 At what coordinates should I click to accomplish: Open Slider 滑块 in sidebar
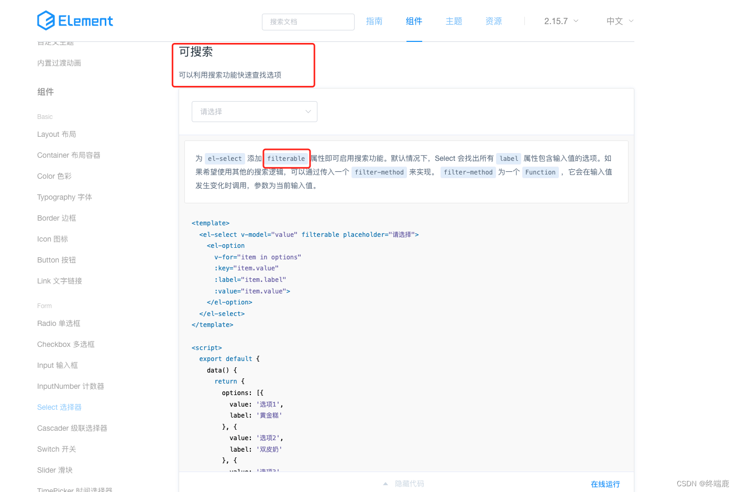point(55,470)
